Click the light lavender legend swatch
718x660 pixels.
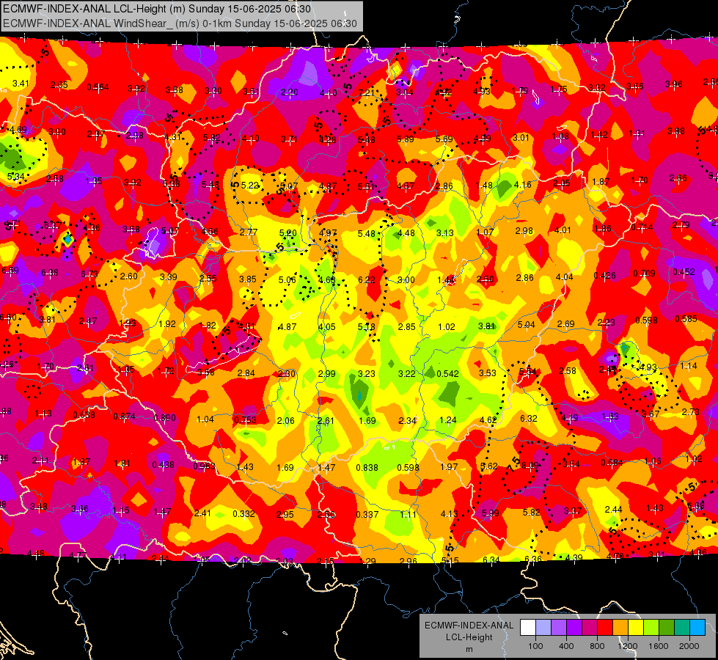(543, 628)
